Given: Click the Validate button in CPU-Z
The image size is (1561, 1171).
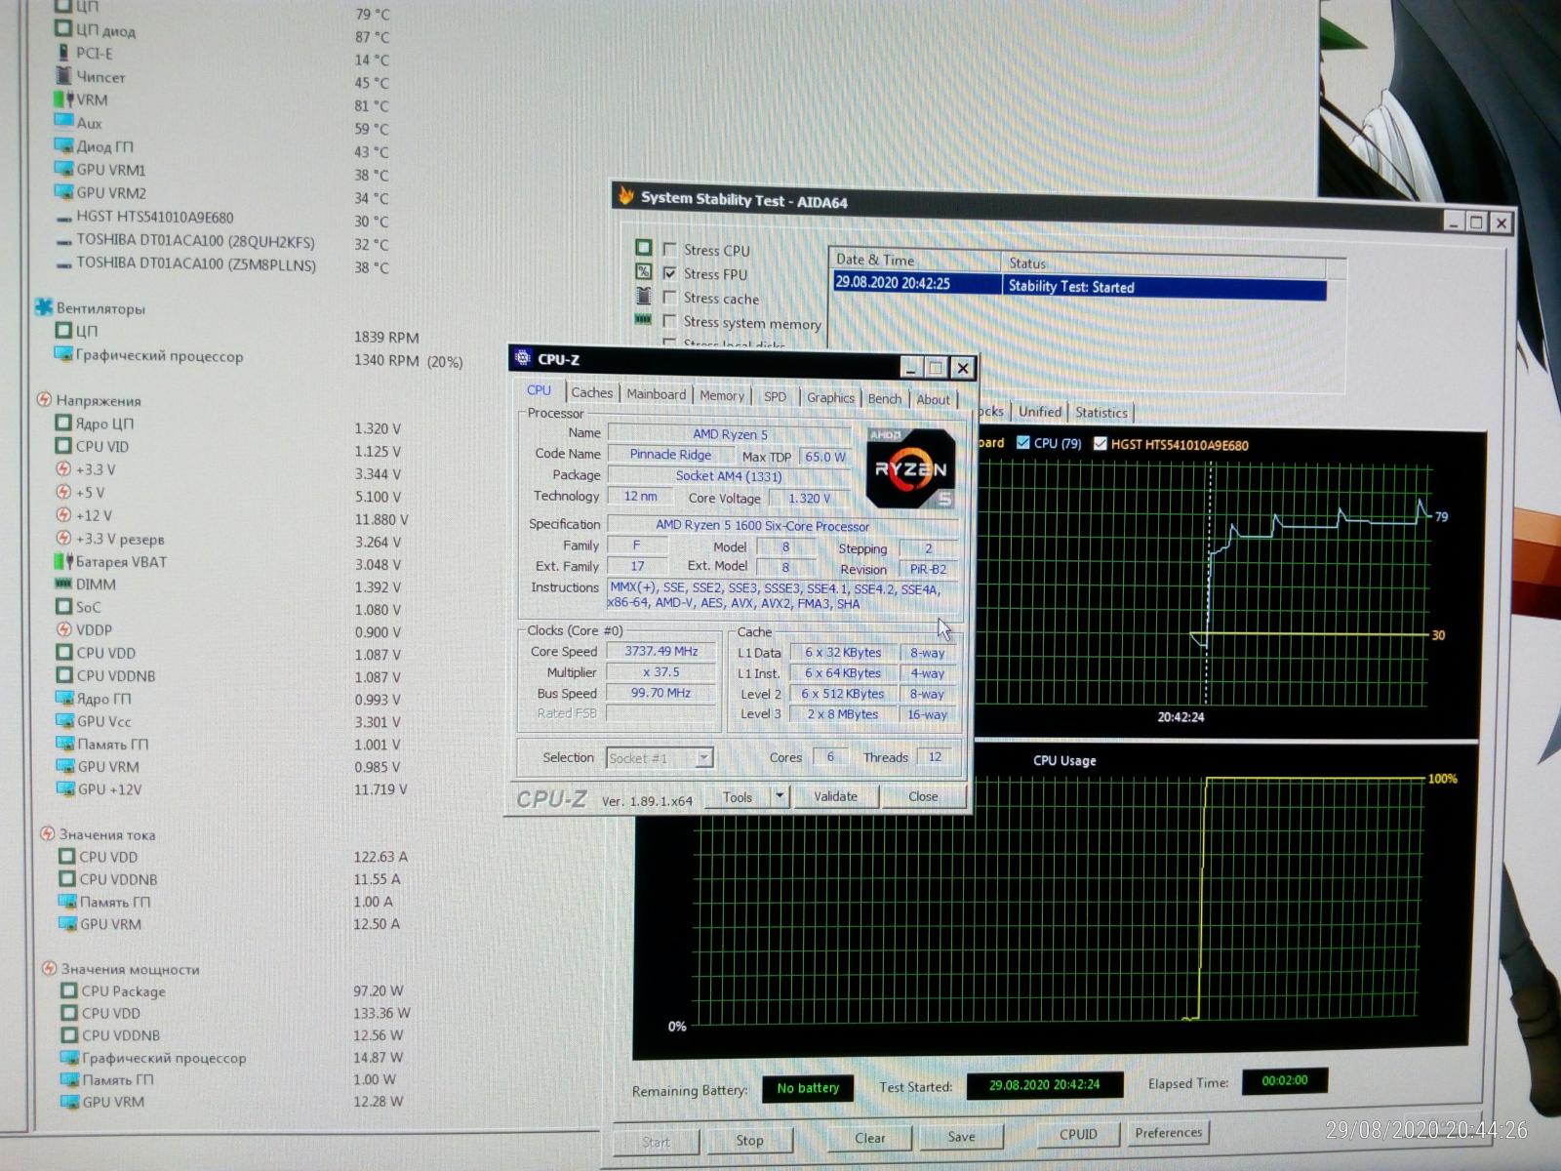Looking at the screenshot, I should pyautogui.click(x=835, y=796).
